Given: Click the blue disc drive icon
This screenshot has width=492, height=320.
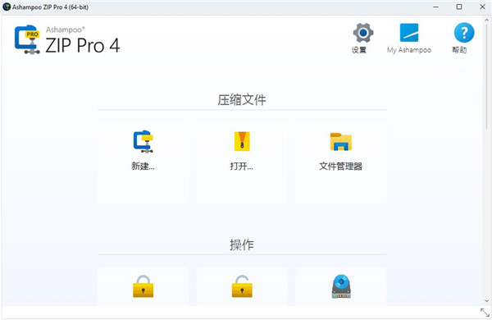Looking at the screenshot, I should tap(341, 286).
